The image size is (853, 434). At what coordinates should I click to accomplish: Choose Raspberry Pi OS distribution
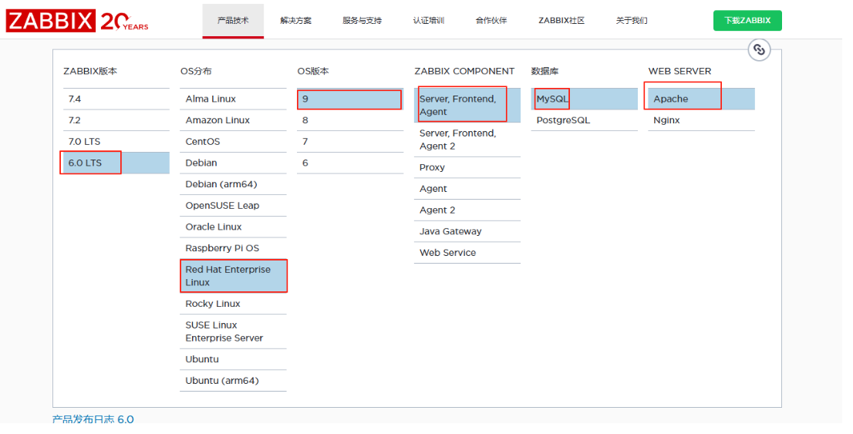click(x=233, y=248)
